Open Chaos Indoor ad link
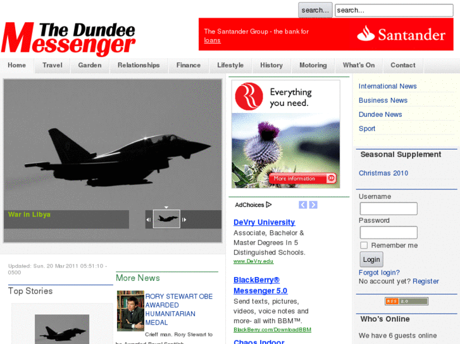The image size is (460, 344). point(259,341)
